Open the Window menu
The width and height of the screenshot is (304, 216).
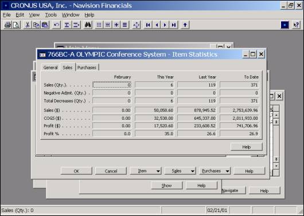71,15
